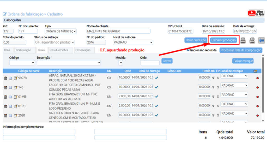Switch to the Baixa tab
The image size is (267, 143).
41,50
